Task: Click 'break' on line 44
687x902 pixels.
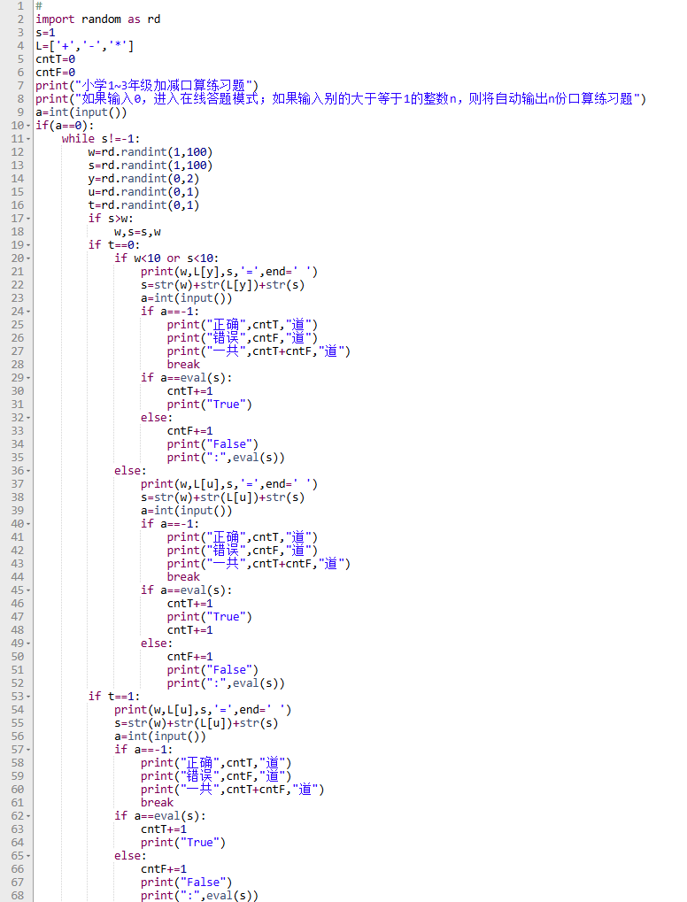Action: [183, 577]
